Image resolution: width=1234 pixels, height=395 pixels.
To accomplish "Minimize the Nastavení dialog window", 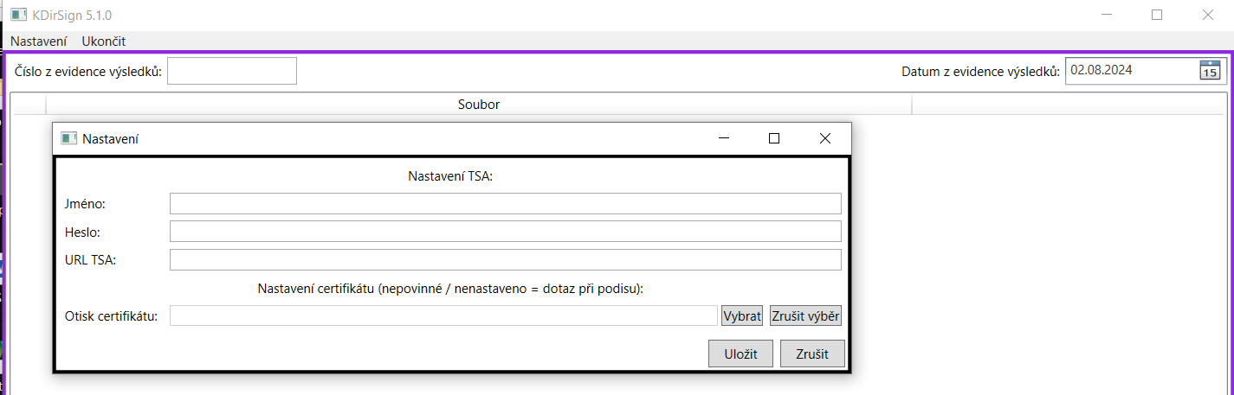I will point(724,138).
